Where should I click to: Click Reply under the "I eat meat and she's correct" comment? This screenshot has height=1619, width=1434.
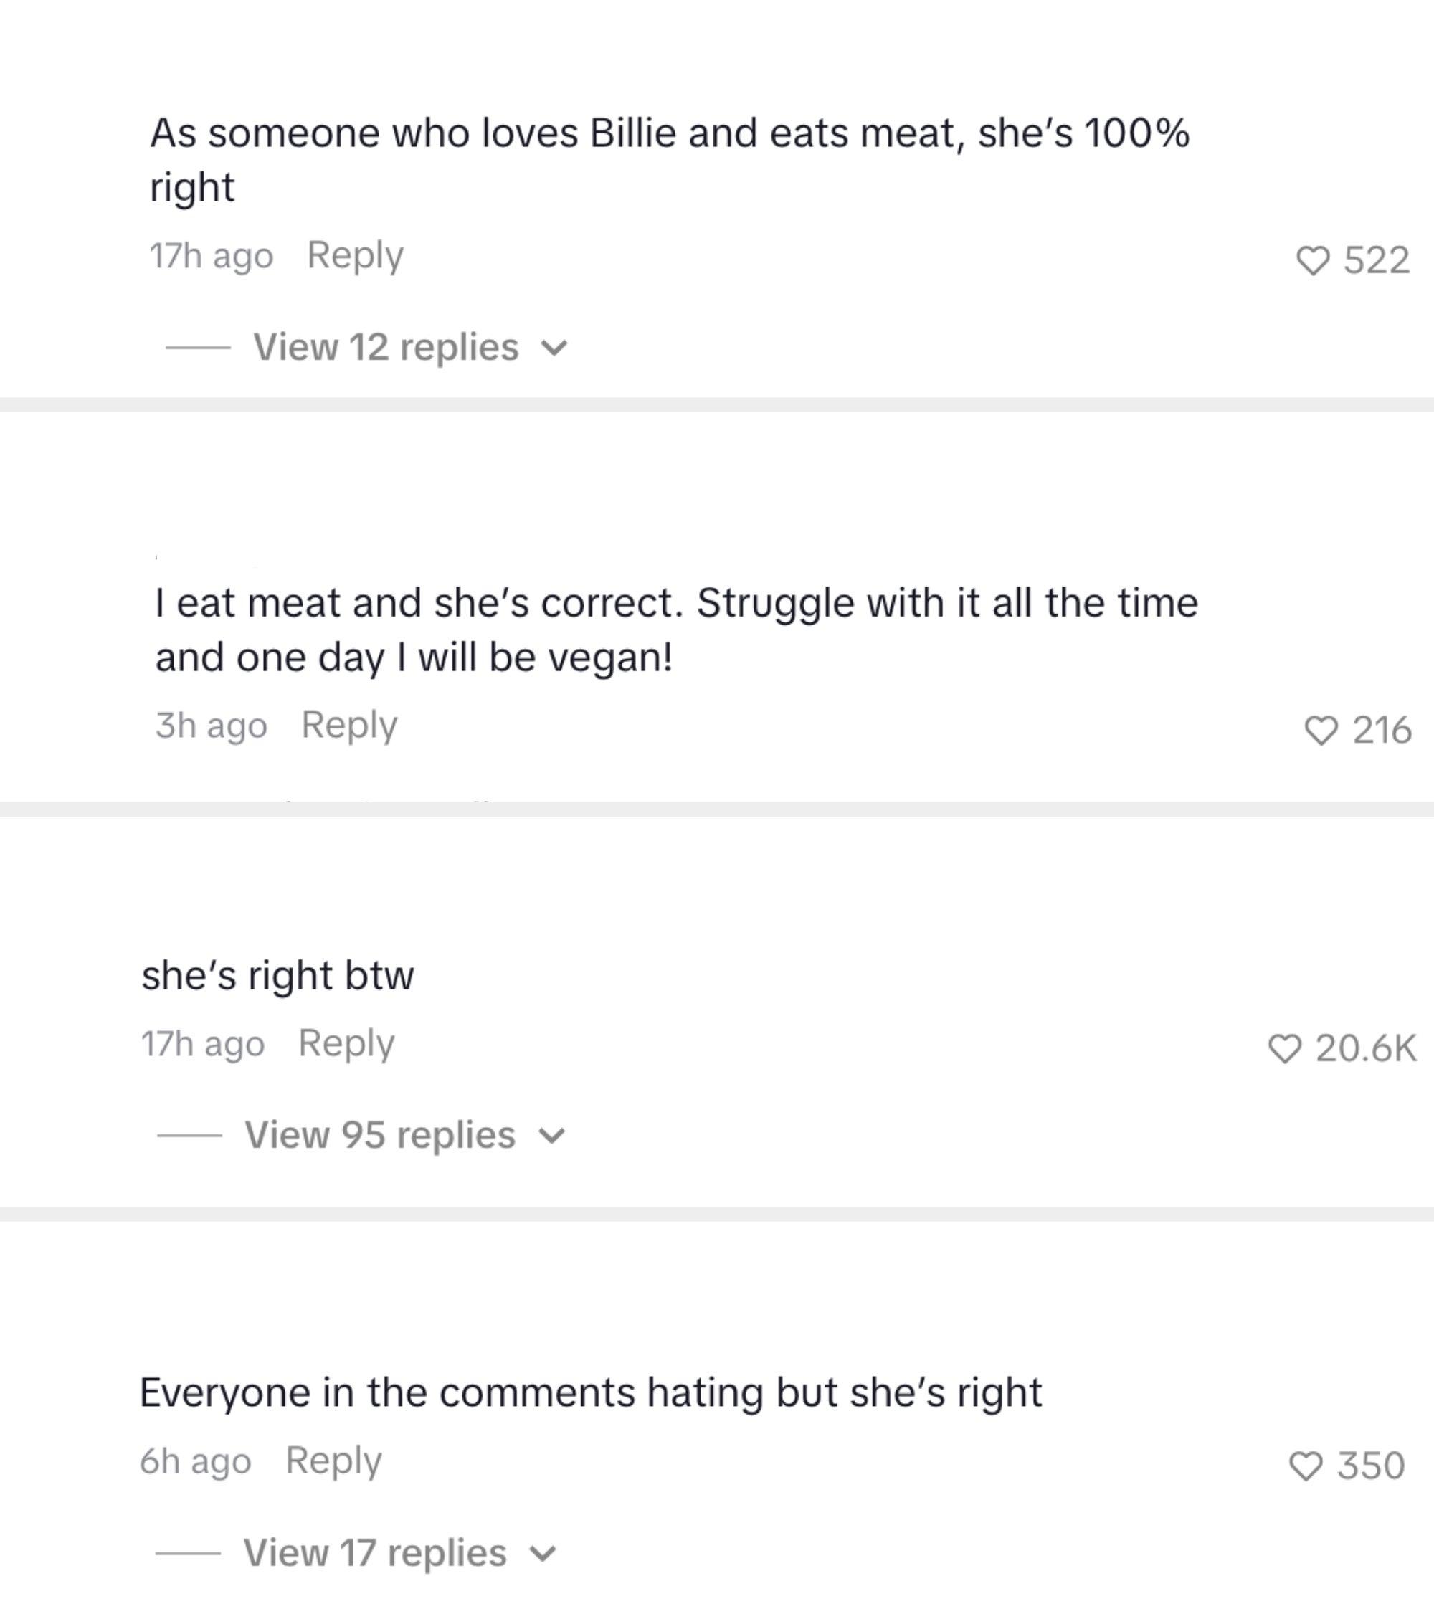coord(349,725)
